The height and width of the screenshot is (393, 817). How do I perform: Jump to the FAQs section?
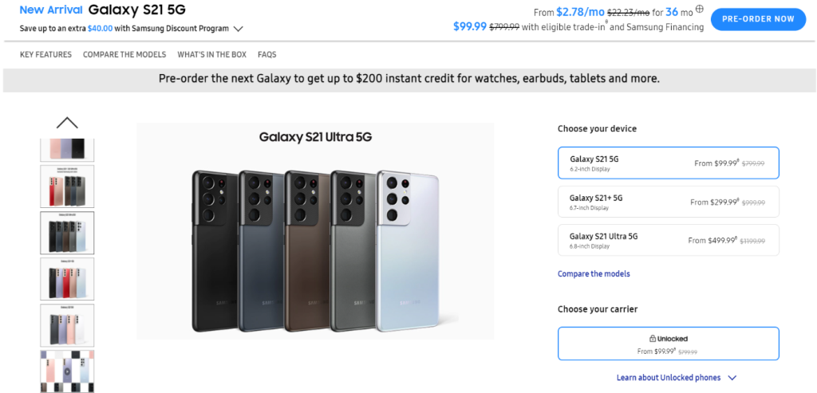point(266,55)
